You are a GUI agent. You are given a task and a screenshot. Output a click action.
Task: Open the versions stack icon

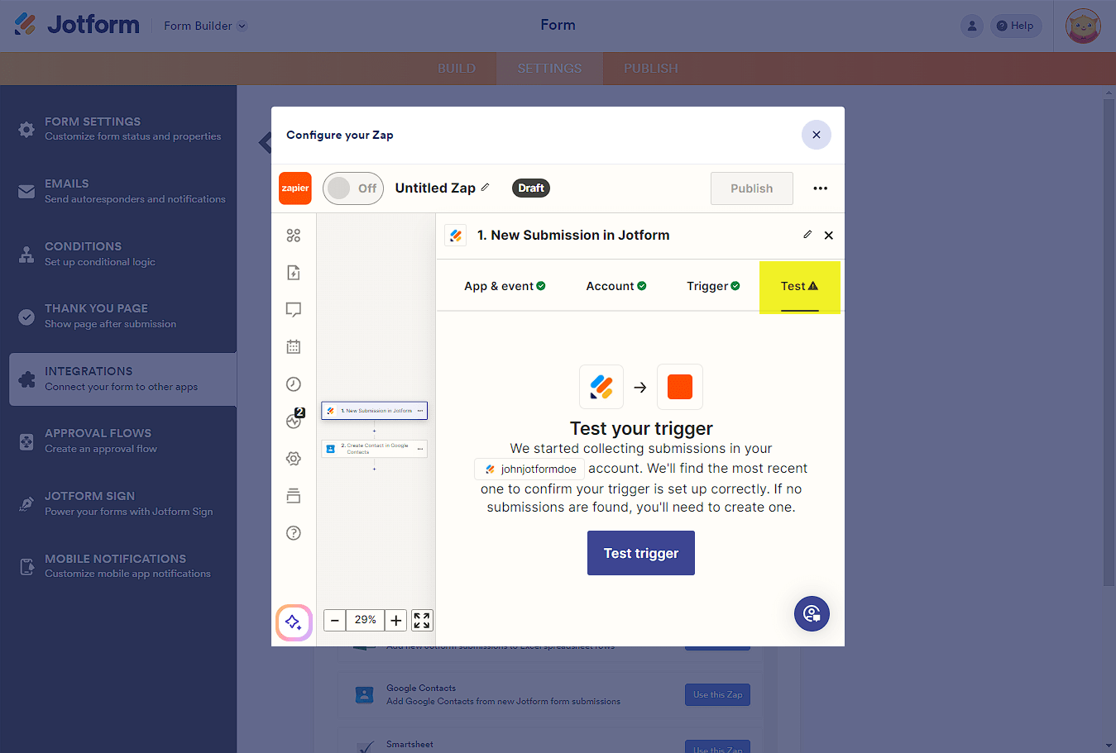coord(293,496)
